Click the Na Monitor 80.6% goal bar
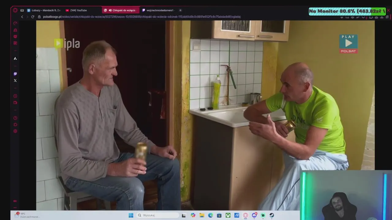Image resolution: width=392 pixels, height=220 pixels. click(x=347, y=11)
